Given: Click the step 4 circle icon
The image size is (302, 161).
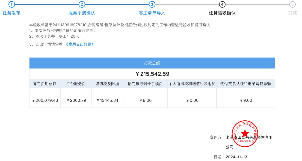Looking at the screenshot, I should [x=222, y=4].
